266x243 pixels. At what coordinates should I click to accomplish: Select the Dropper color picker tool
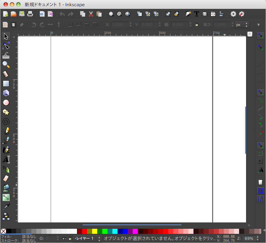coord(6,207)
